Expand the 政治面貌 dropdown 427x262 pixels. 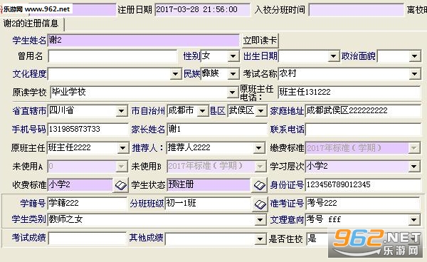click(x=414, y=56)
